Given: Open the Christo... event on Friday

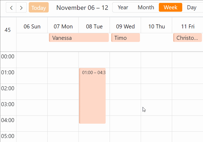Looking at the screenshot, I should click(x=188, y=38).
